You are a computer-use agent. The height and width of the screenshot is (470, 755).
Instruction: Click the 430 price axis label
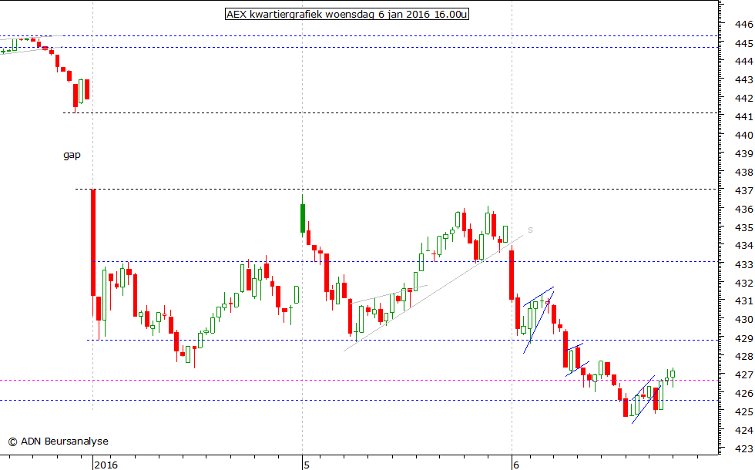click(x=744, y=319)
